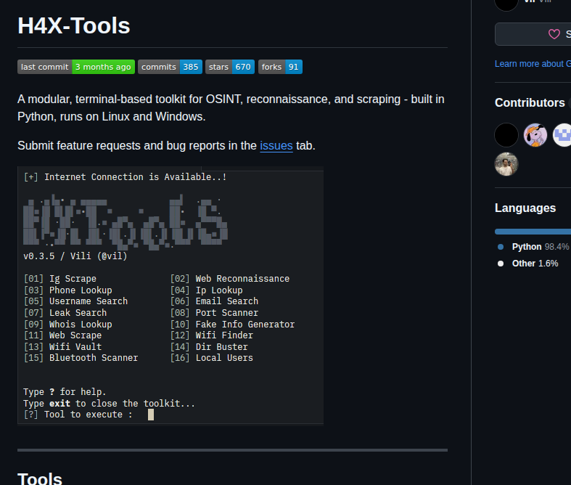The image size is (571, 485).
Task: Click the last commit 3 months ago badge
Action: tap(76, 67)
